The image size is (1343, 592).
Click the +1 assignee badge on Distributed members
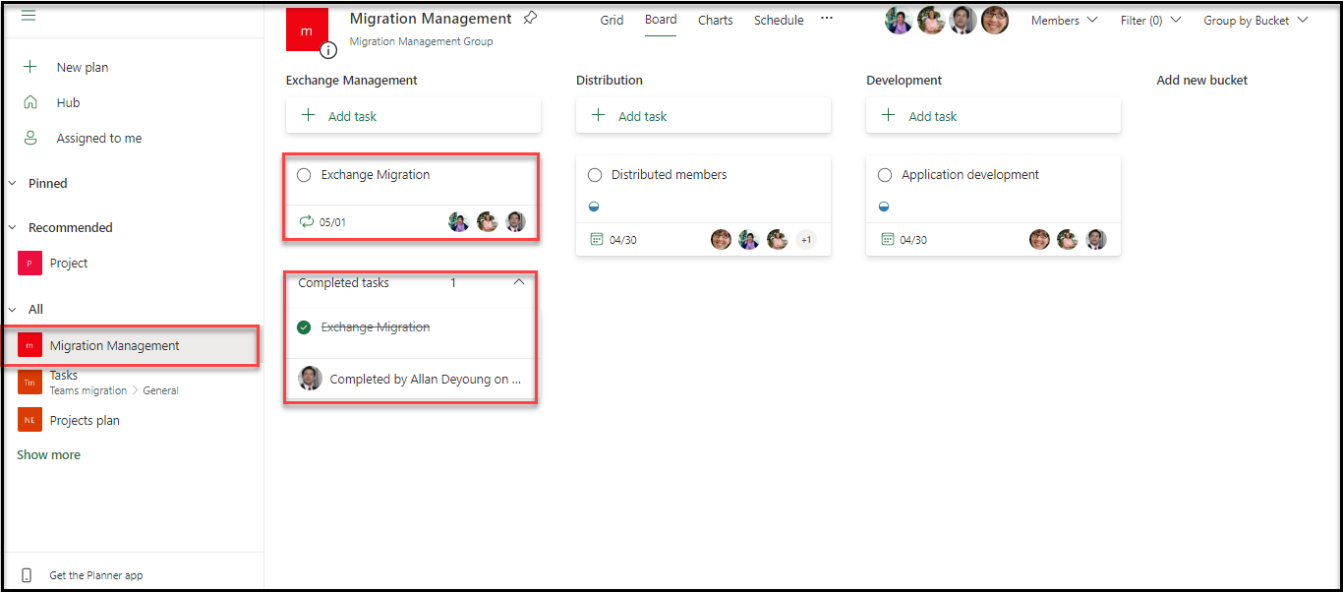point(806,239)
